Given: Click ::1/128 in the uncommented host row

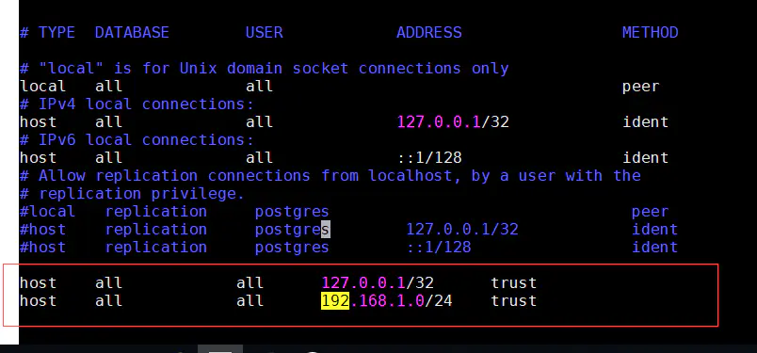Looking at the screenshot, I should pyautogui.click(x=428, y=157).
